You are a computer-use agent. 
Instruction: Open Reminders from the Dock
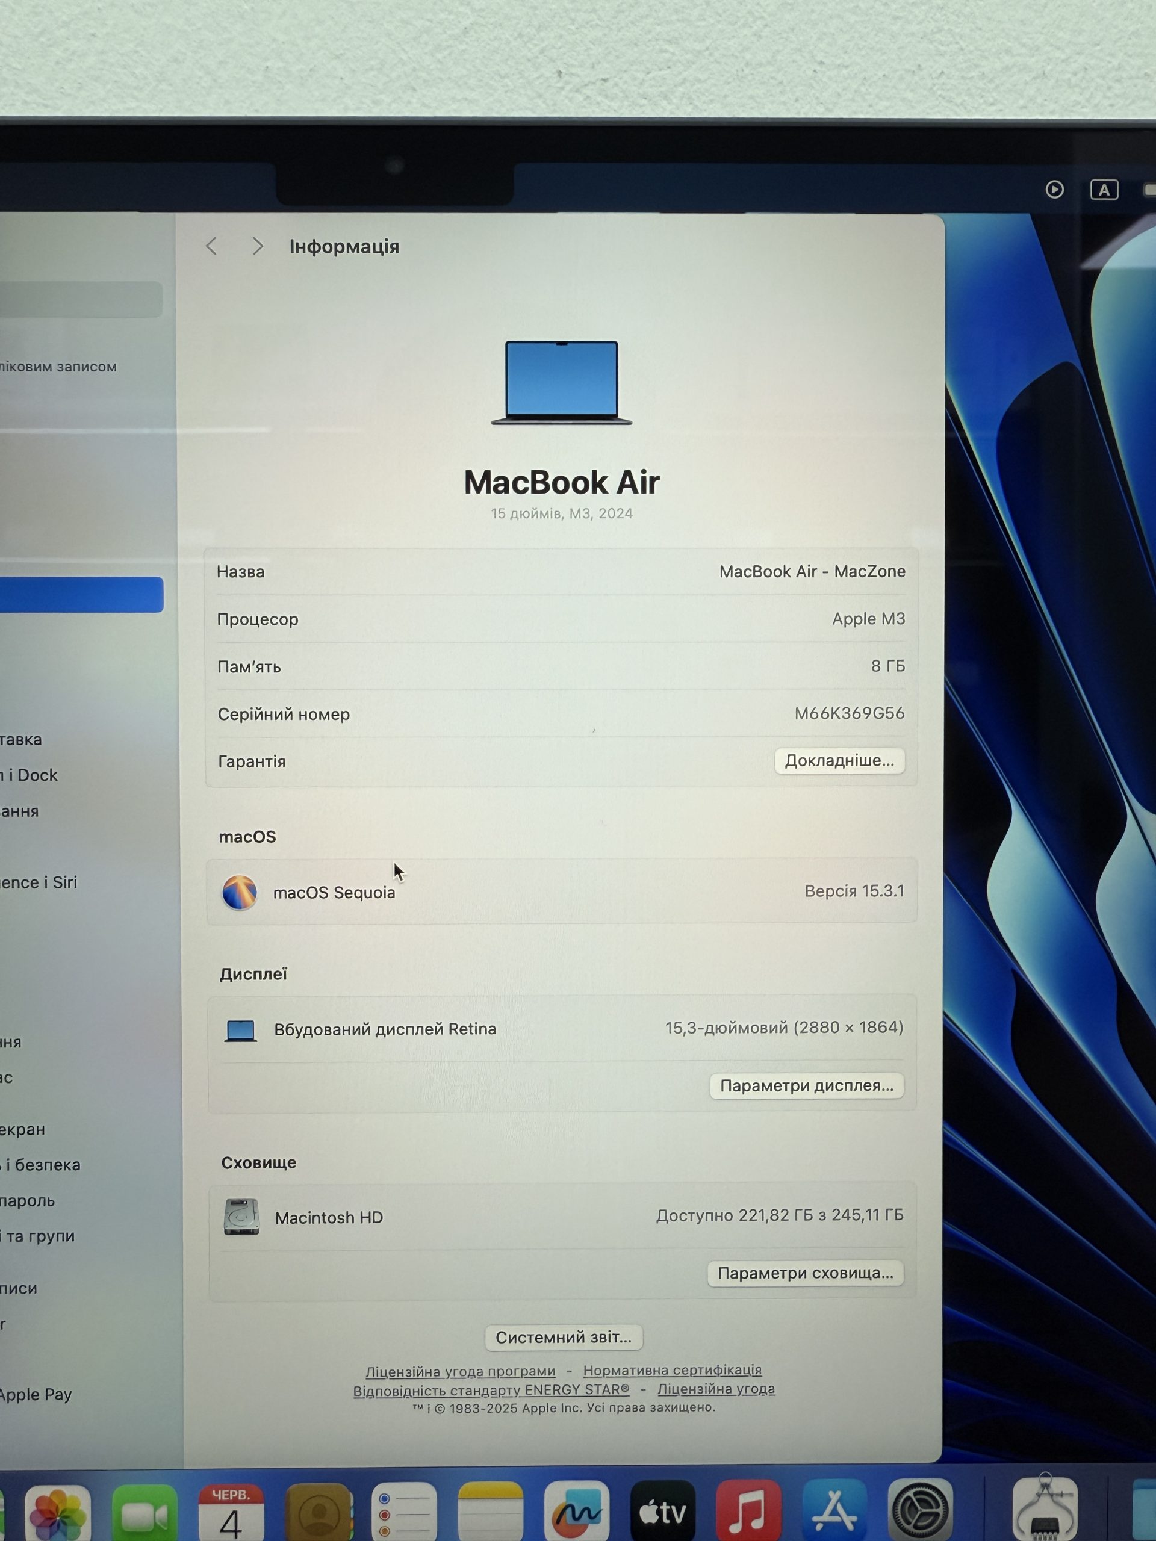404,1512
